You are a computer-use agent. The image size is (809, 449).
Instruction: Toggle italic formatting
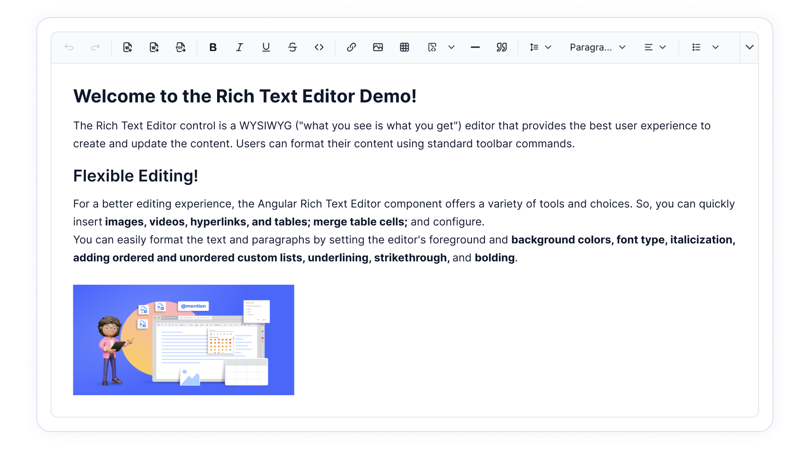coord(240,47)
